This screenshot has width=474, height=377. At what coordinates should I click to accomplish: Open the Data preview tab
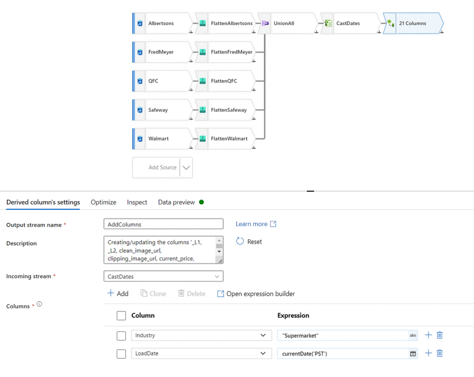tap(176, 202)
